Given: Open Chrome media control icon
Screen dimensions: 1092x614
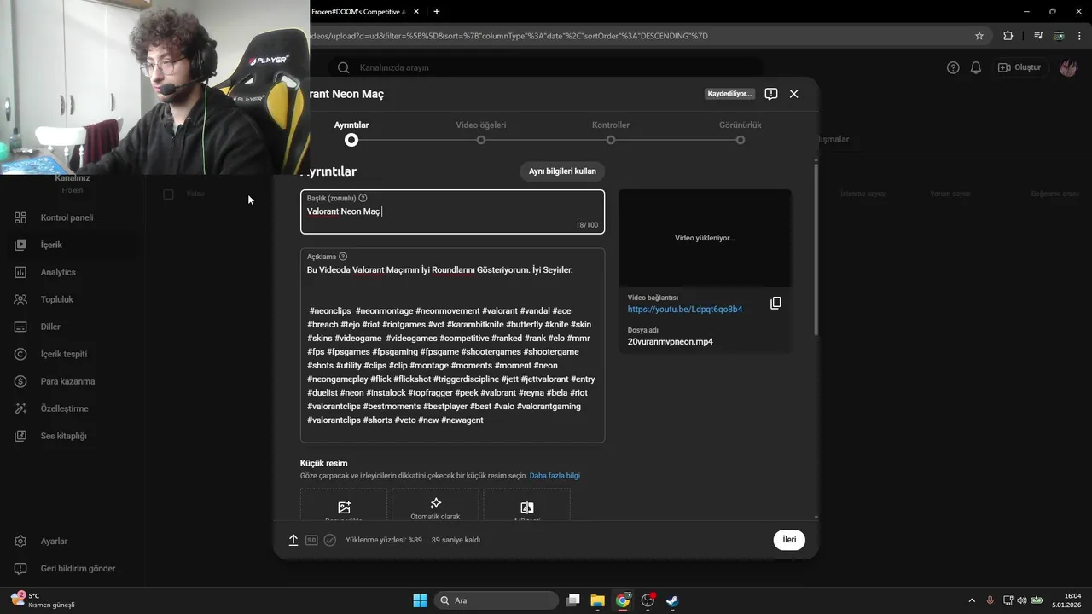Looking at the screenshot, I should point(1038,36).
